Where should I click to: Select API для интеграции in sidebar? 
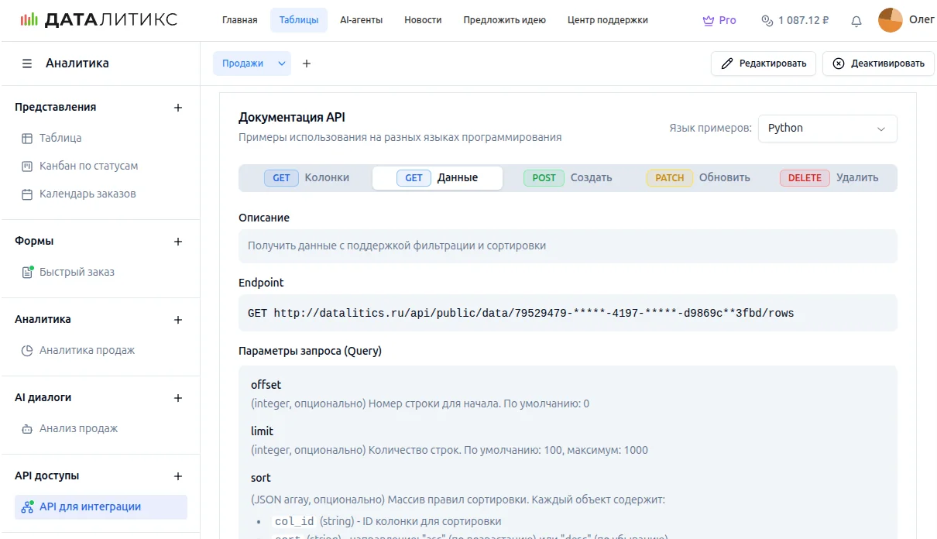tap(90, 507)
